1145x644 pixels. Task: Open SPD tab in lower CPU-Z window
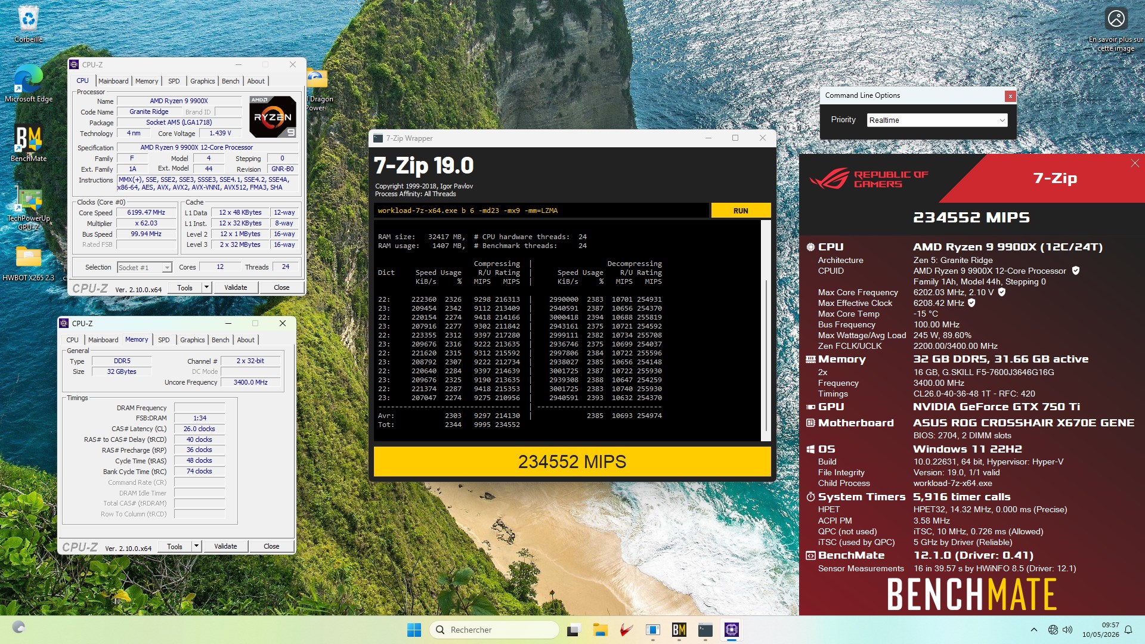pyautogui.click(x=163, y=340)
